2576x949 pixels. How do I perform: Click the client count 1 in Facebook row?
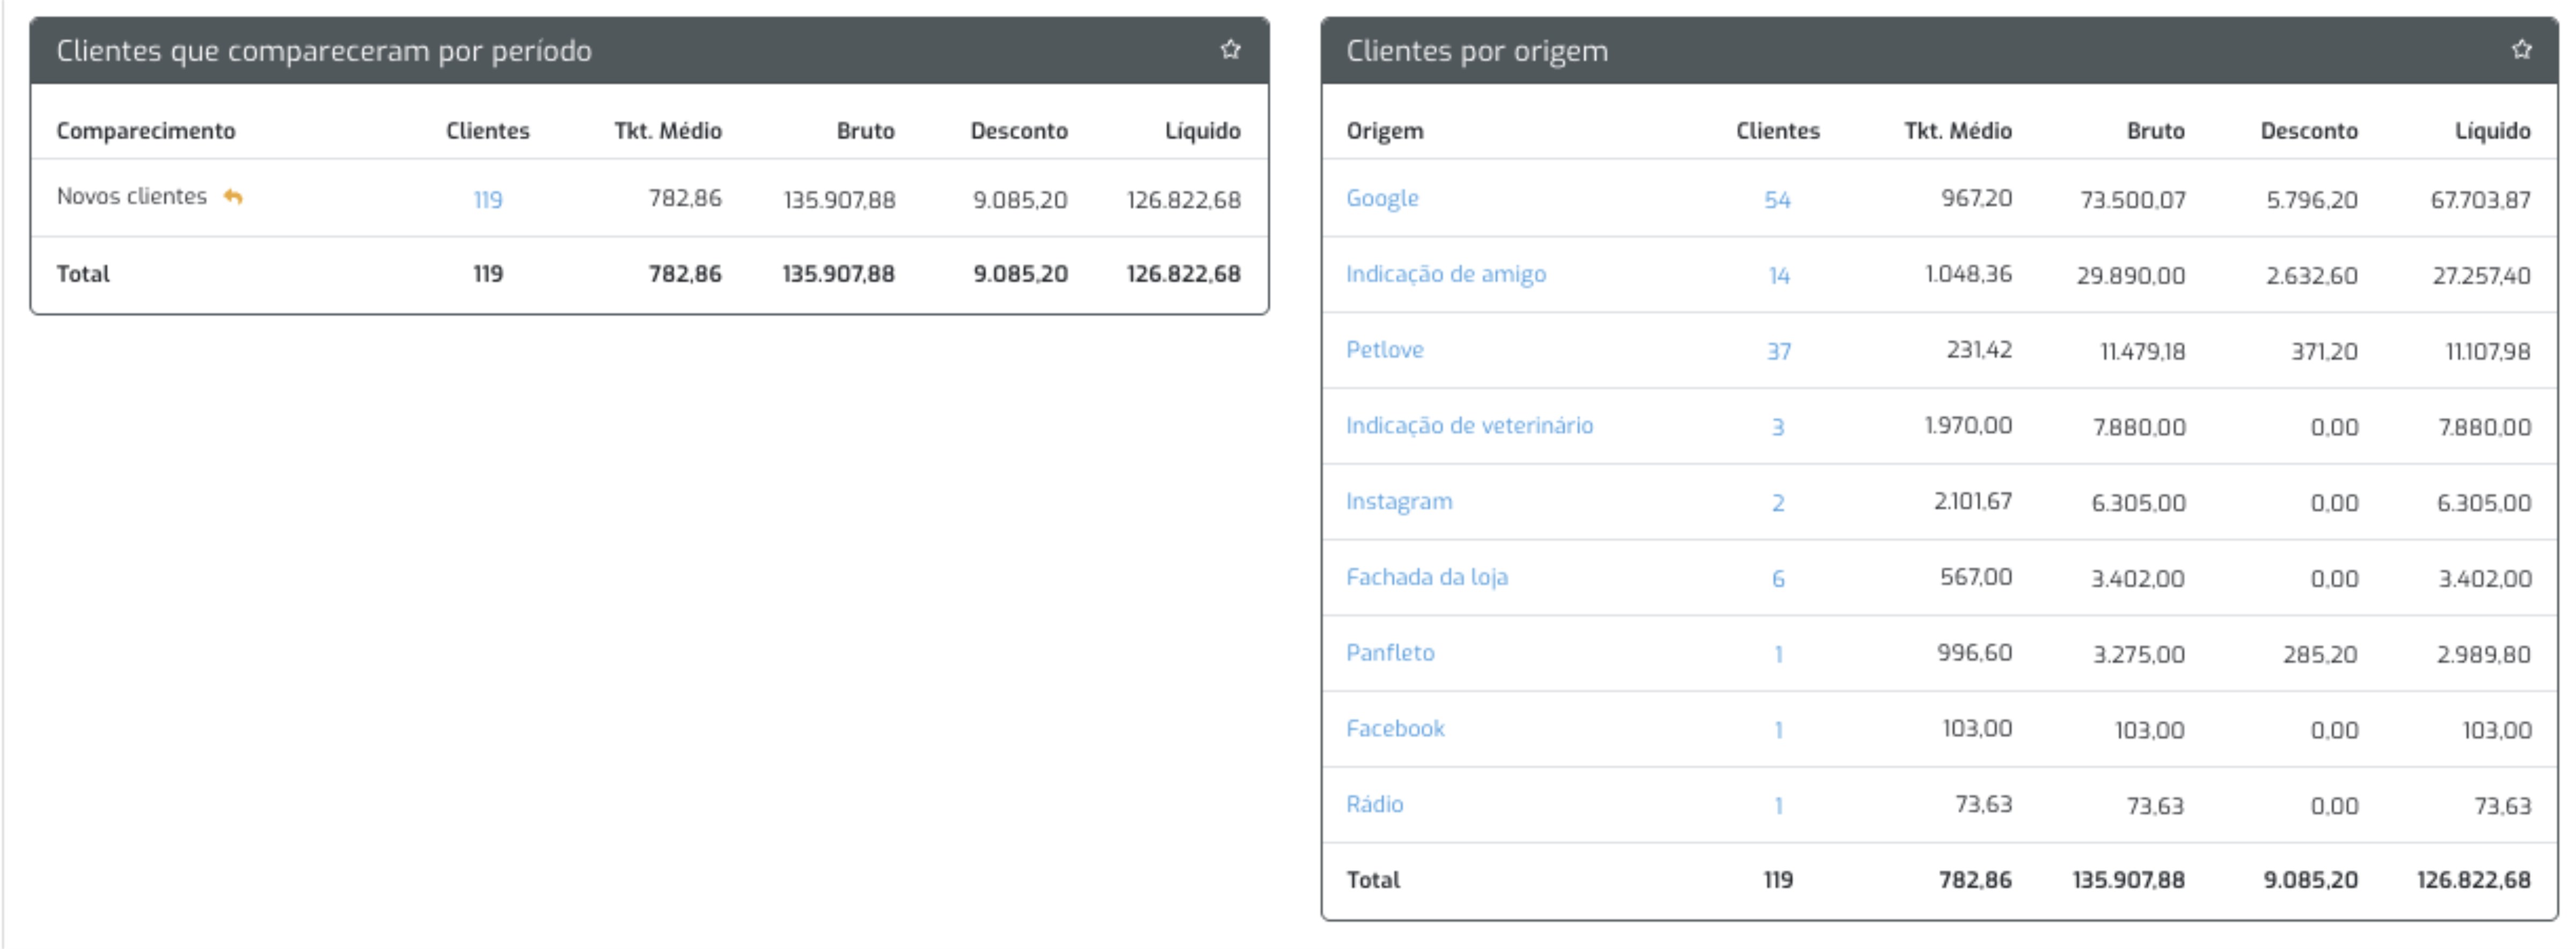click(1778, 731)
